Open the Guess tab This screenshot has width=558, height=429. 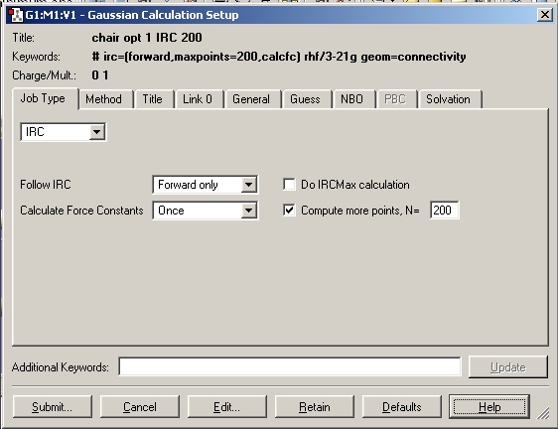coord(305,99)
